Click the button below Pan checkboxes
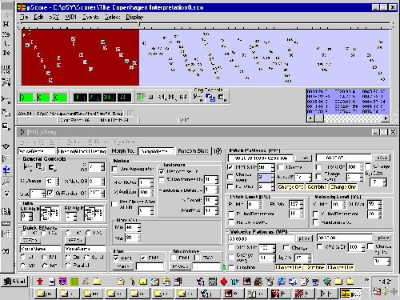Screen dimensions: 400x300 (x=123, y=266)
